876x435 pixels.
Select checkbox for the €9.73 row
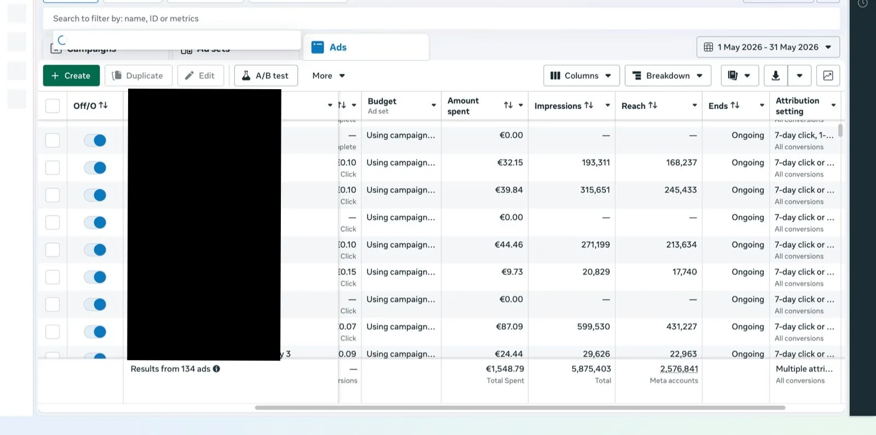pyautogui.click(x=53, y=277)
